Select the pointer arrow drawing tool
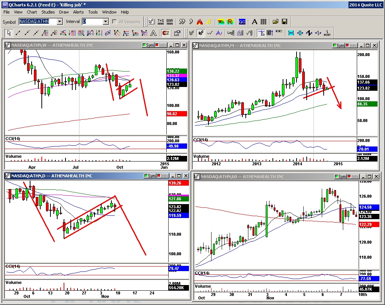Screen dimensions: 385x305 (9, 33)
